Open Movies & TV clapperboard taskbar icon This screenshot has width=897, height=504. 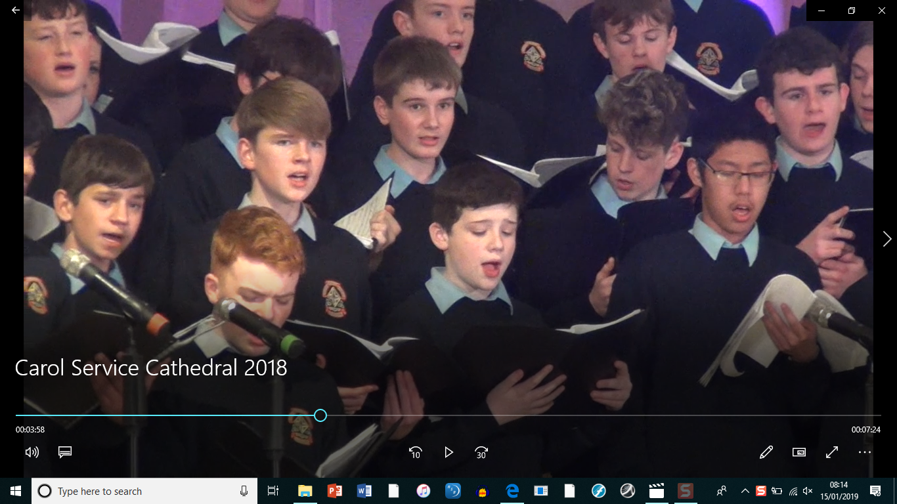656,491
